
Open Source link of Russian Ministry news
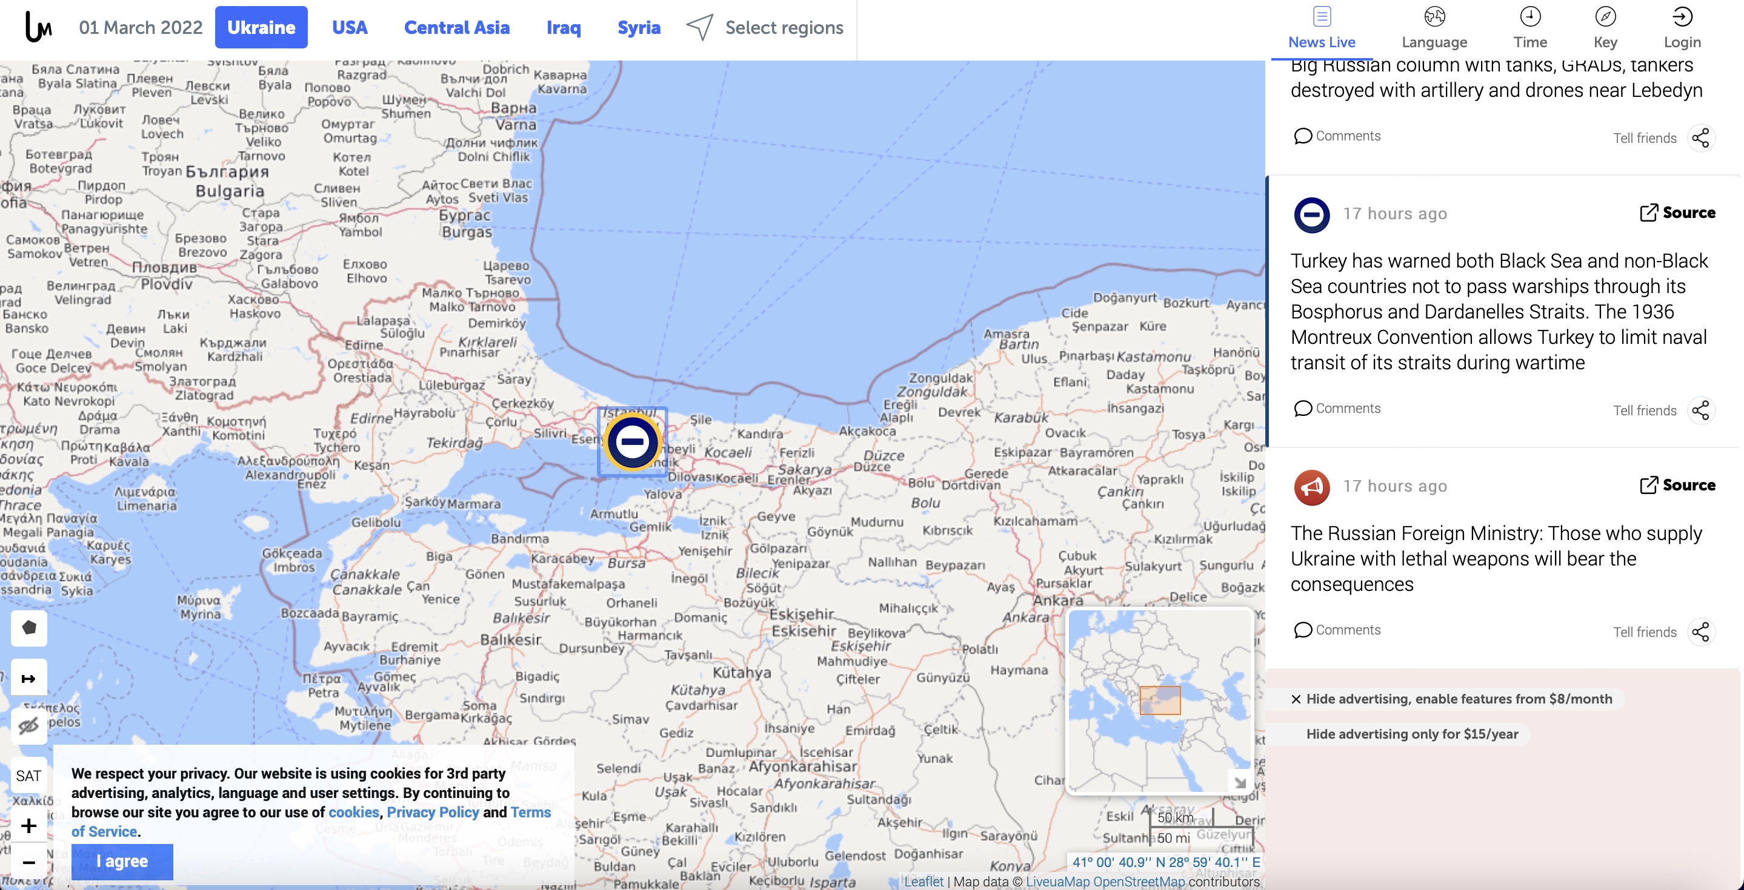point(1678,485)
